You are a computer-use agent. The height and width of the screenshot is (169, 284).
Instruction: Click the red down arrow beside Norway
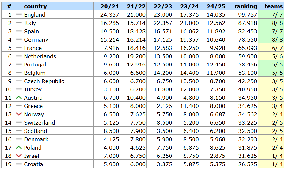pos(19,114)
